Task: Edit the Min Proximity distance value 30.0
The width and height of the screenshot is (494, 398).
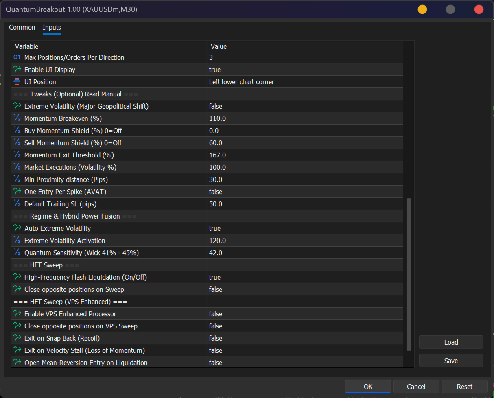Action: pos(305,179)
